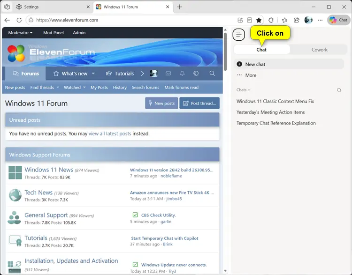This screenshot has height=275, width=352.
Task: Click Mark forums read
Action: pos(181,88)
